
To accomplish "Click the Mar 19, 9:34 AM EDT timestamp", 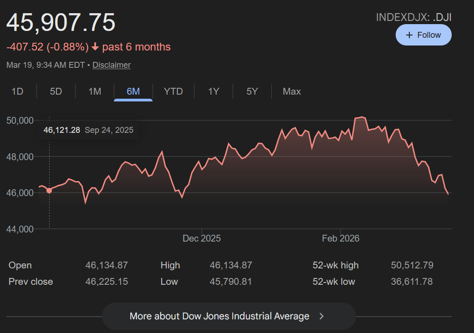I will click(x=46, y=65).
